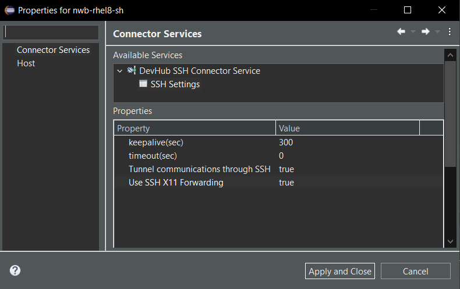Click the help question mark icon
This screenshot has height=289, width=460.
click(15, 270)
